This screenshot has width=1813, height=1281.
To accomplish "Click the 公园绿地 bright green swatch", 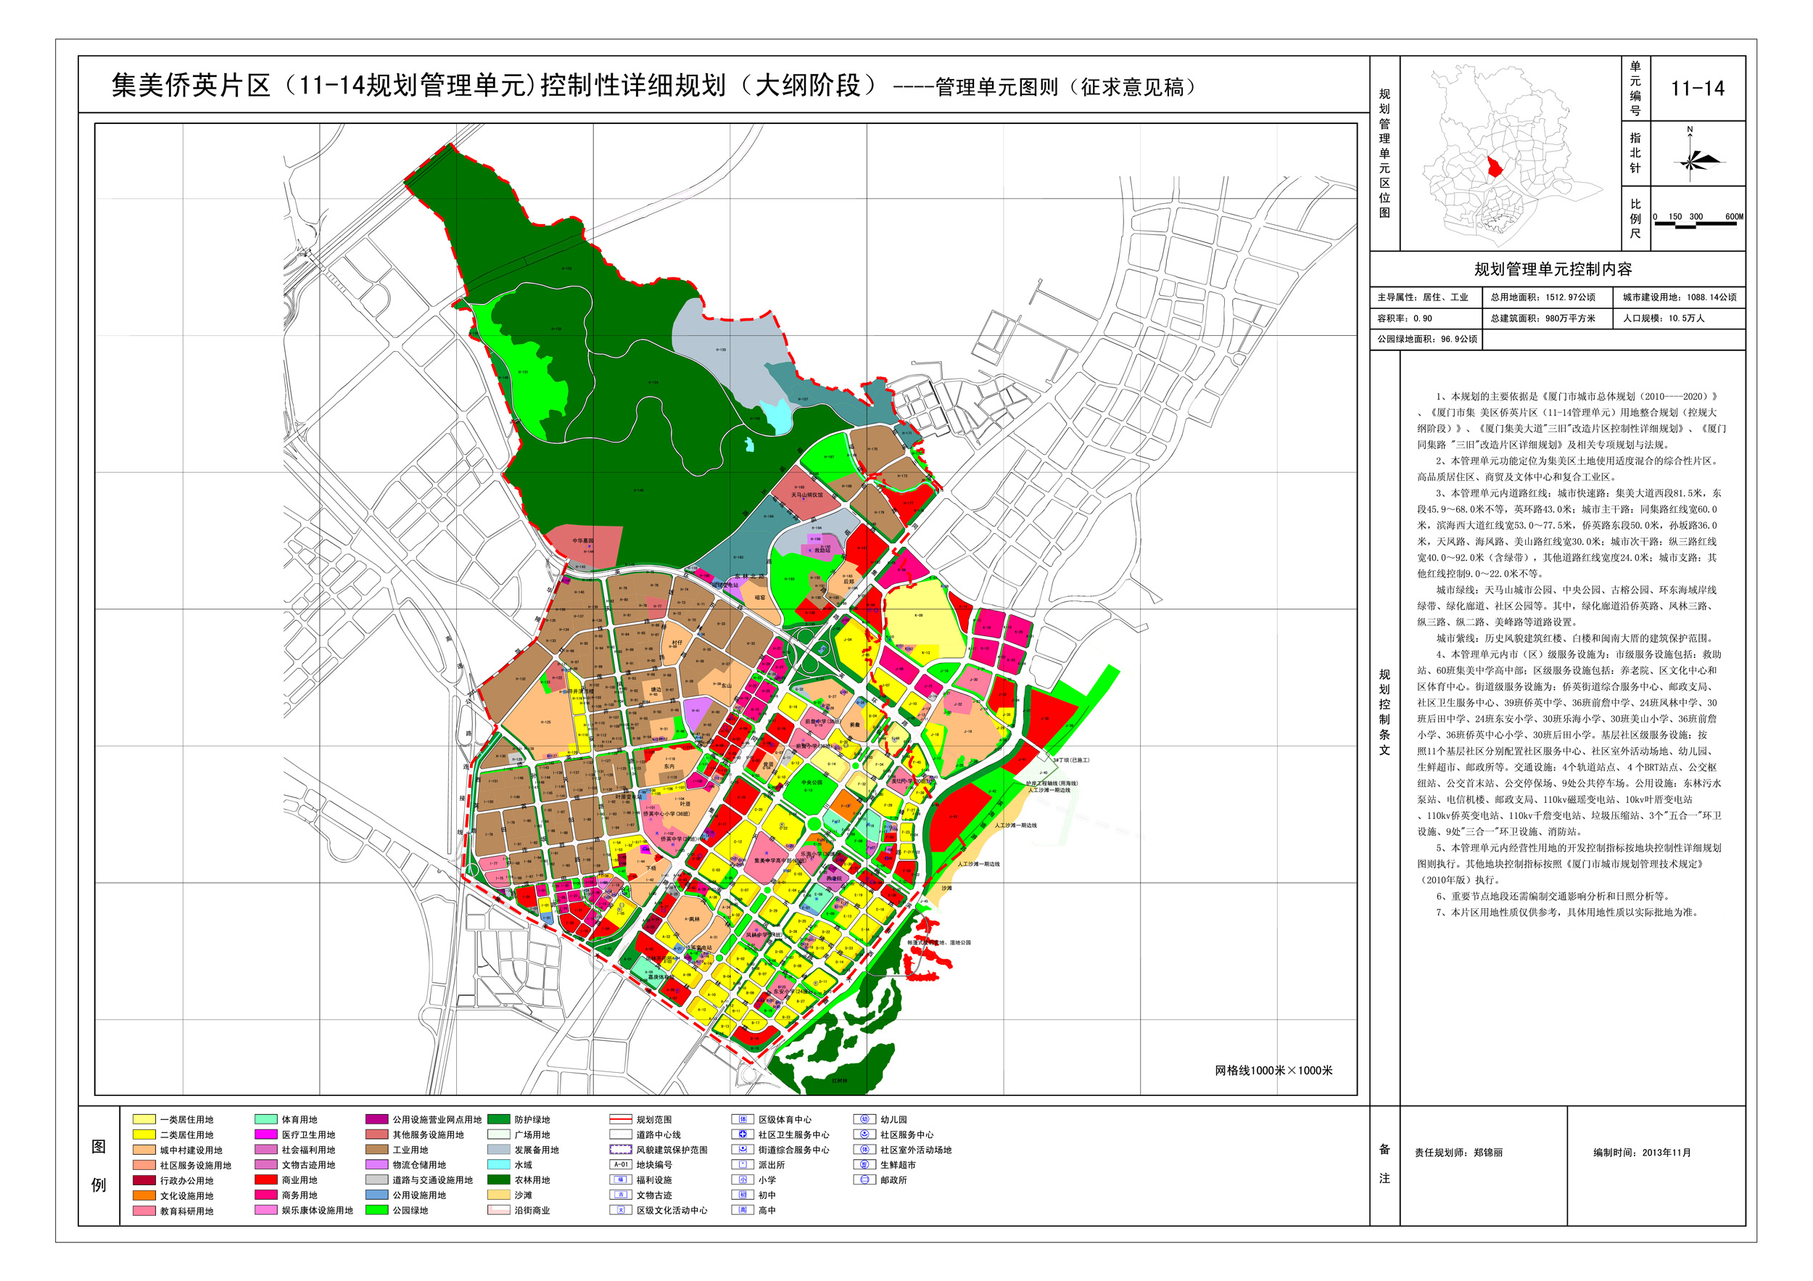I will coord(376,1210).
